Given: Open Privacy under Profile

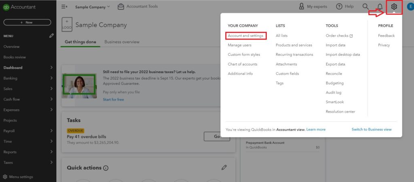Looking at the screenshot, I should 384,45.
